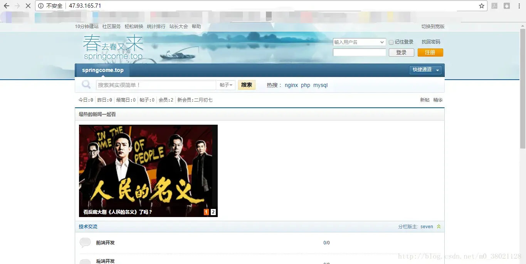Screen dimensions: 526x264
Task: Click the 0/0 count beside 前端开发
Action: [326, 243]
